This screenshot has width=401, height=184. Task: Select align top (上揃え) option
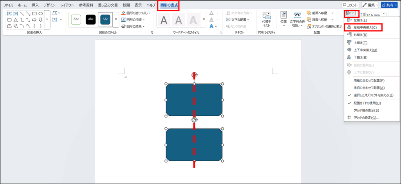point(360,42)
